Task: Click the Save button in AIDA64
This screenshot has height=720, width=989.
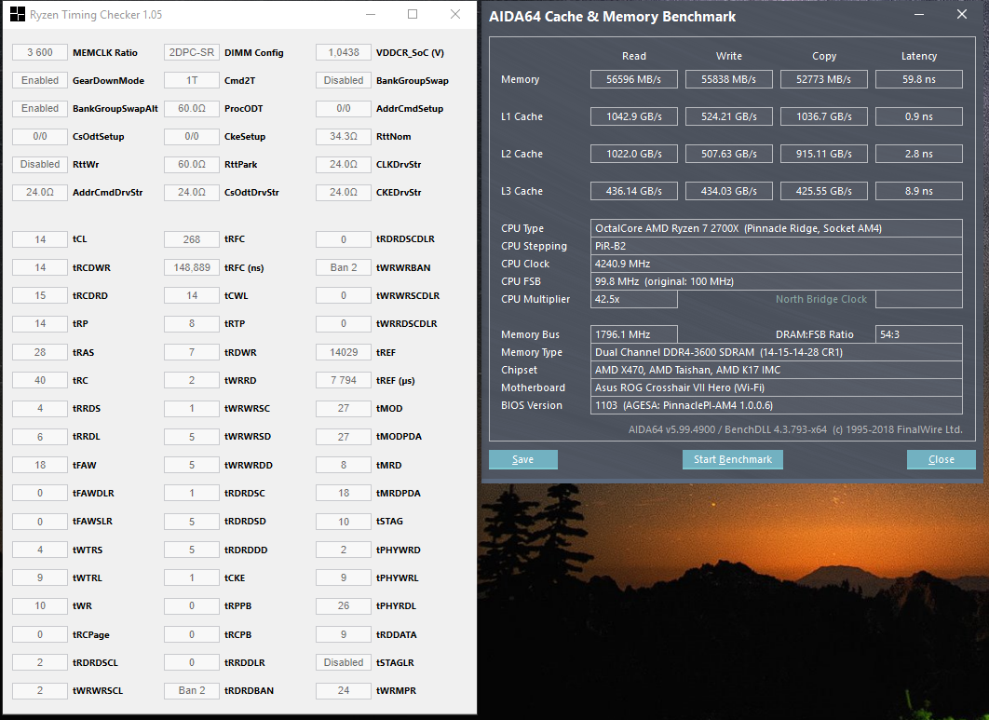Action: coord(522,459)
